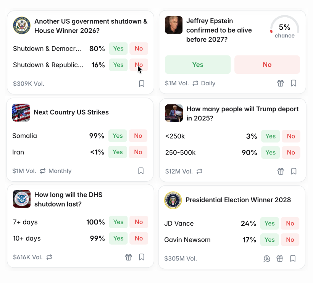The image size is (313, 283).
Task: Select Yes for Somalia outcome
Action: tap(118, 136)
